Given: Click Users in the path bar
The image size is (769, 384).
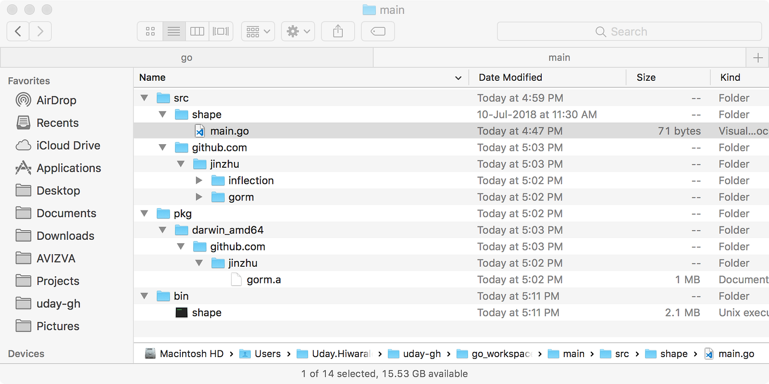Looking at the screenshot, I should pos(260,354).
